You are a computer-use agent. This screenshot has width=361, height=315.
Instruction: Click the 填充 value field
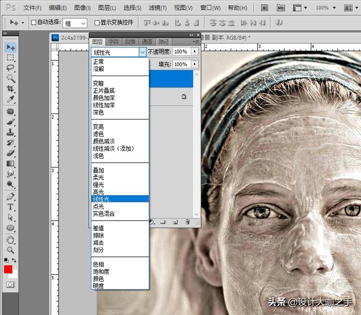182,64
